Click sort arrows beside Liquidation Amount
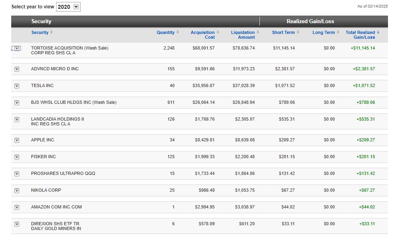 coord(258,32)
